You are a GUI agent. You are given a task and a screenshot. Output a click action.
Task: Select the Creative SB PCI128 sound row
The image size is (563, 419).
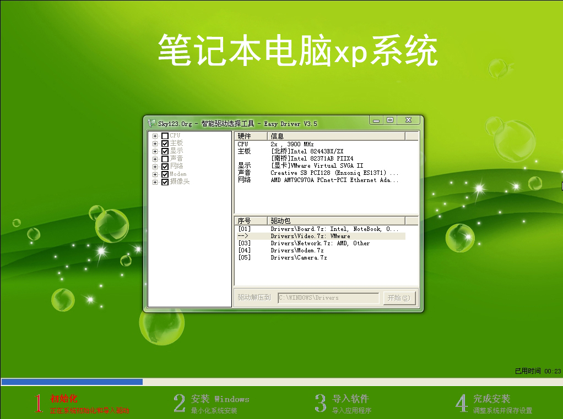pos(321,173)
